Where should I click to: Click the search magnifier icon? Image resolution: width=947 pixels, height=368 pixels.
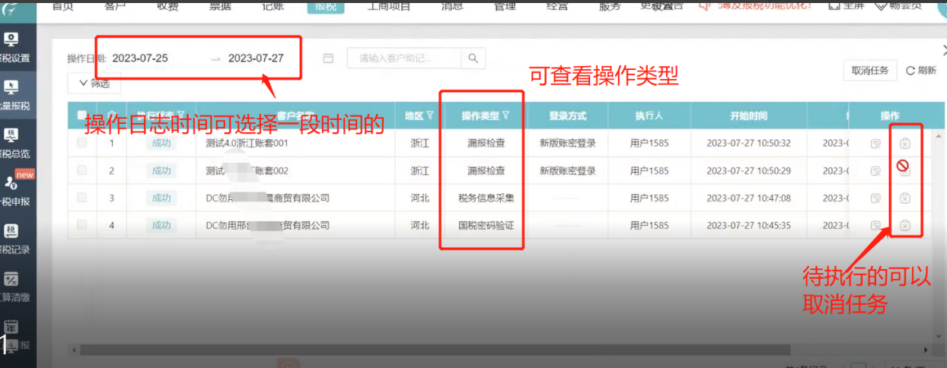click(473, 59)
